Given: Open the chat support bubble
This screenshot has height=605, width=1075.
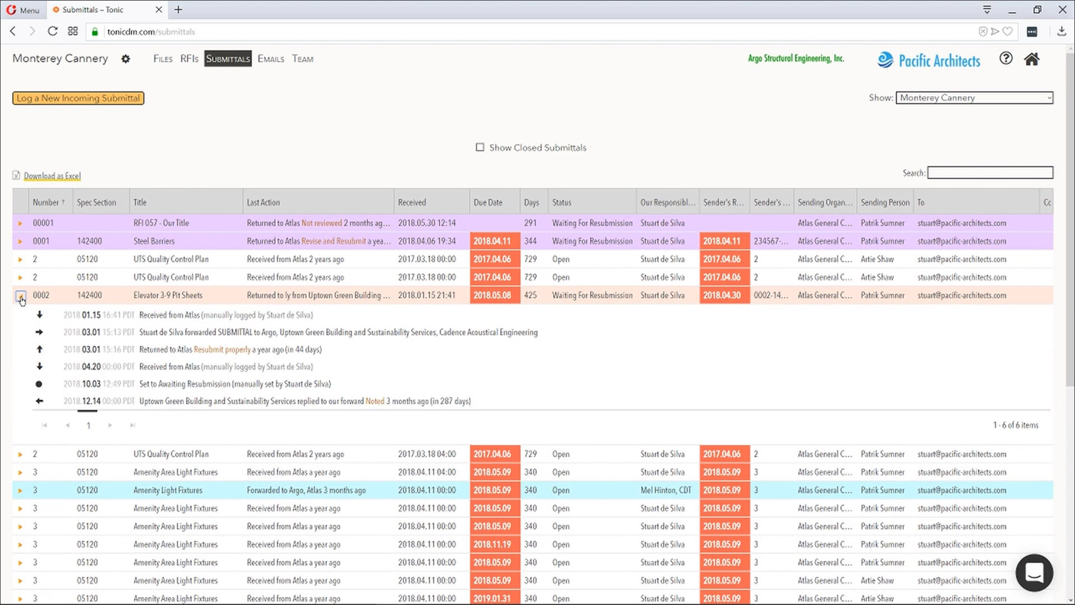Looking at the screenshot, I should (x=1034, y=573).
